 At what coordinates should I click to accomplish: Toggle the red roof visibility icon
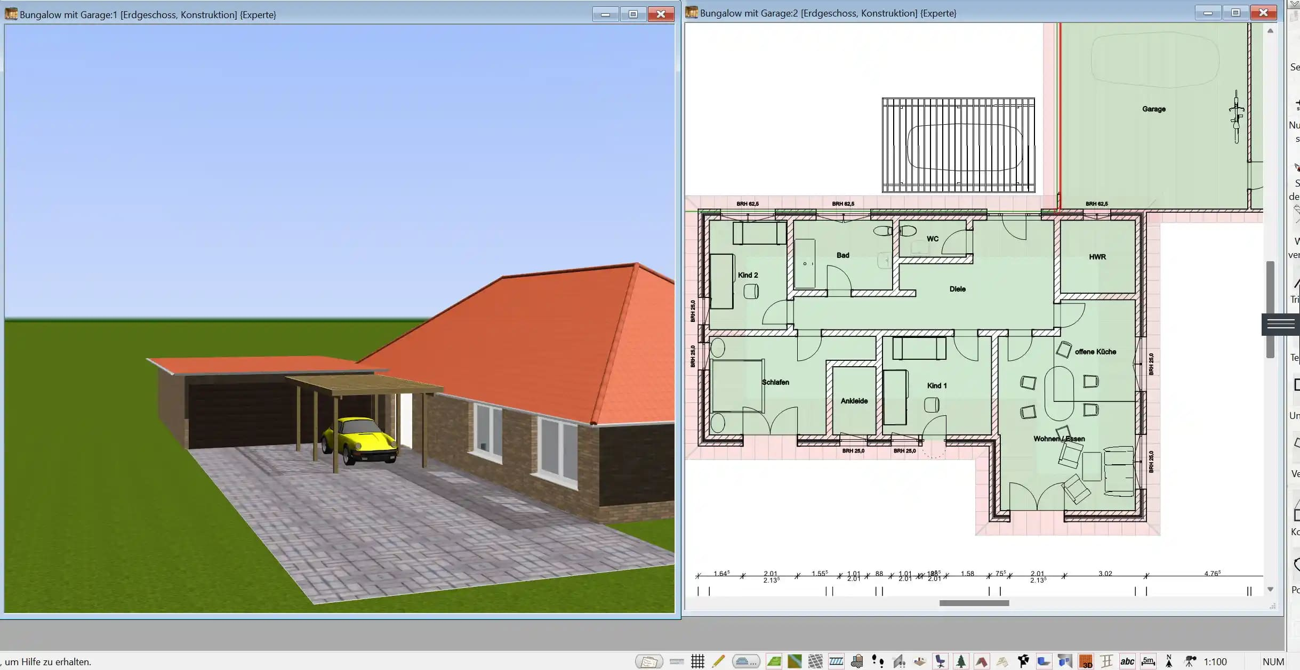pyautogui.click(x=982, y=661)
